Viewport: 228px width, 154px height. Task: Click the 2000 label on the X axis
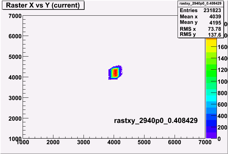tap(53, 142)
